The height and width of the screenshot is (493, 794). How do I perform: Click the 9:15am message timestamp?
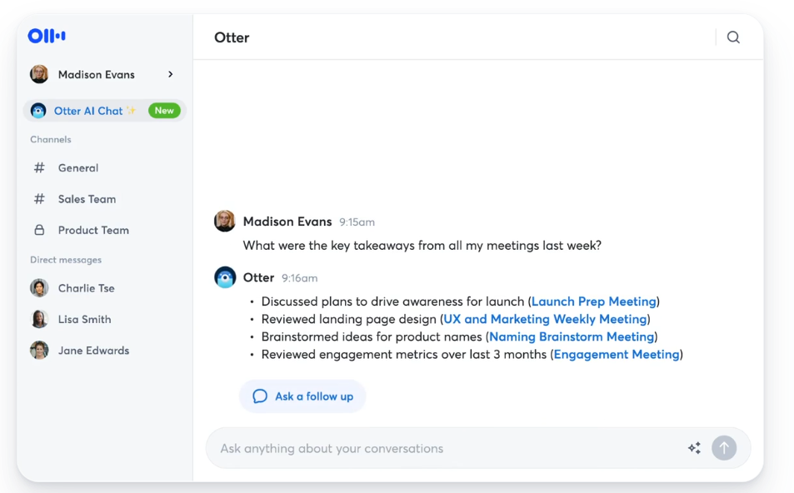[x=357, y=222]
